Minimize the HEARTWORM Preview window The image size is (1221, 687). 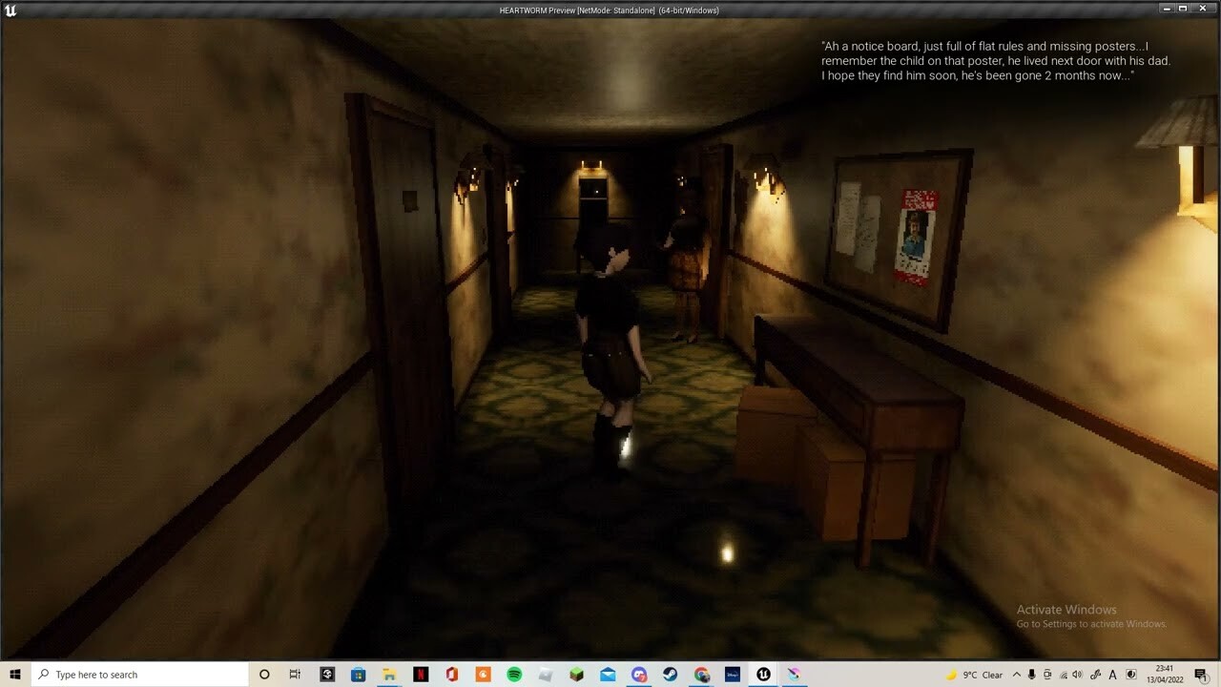pyautogui.click(x=1167, y=9)
